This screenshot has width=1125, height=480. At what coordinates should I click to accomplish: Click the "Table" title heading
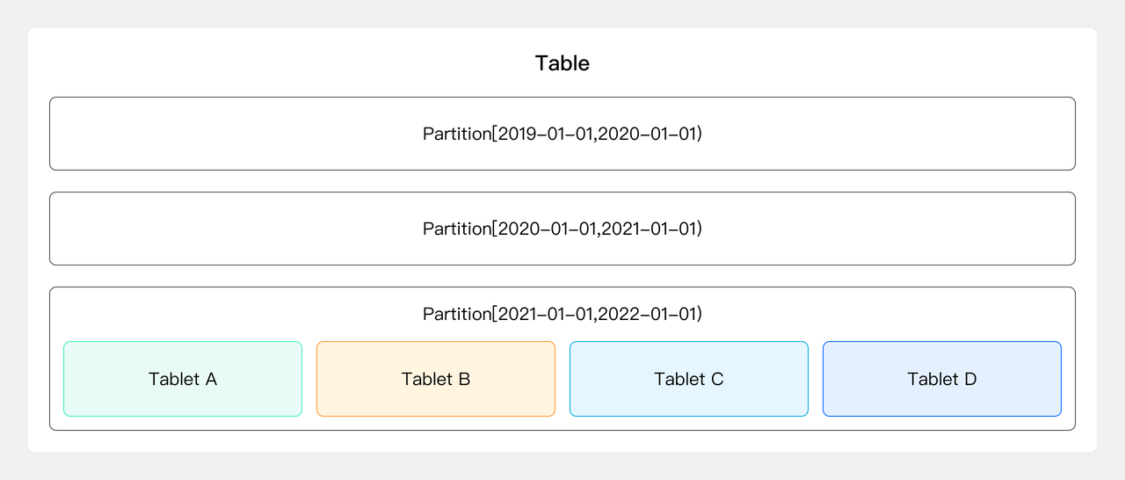(562, 63)
